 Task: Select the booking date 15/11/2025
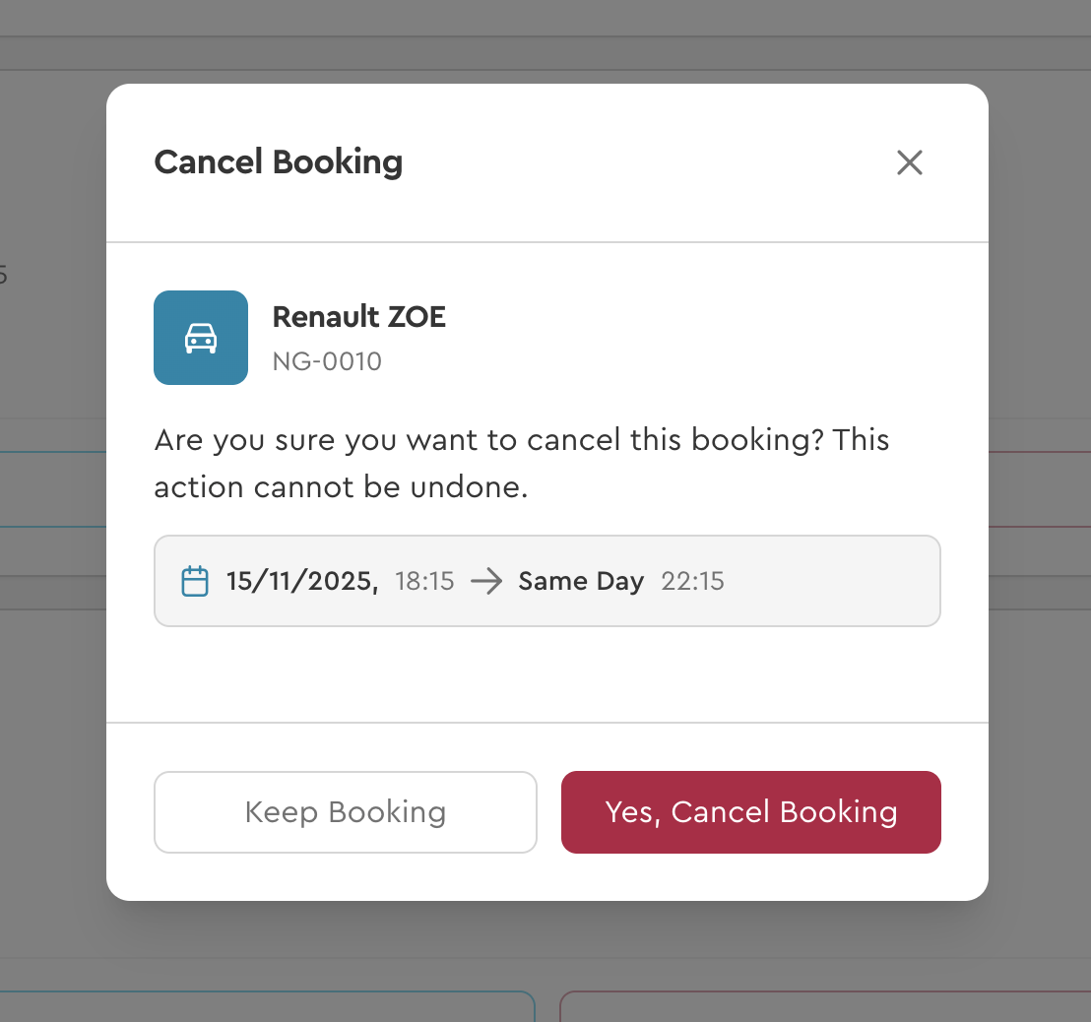(x=301, y=581)
